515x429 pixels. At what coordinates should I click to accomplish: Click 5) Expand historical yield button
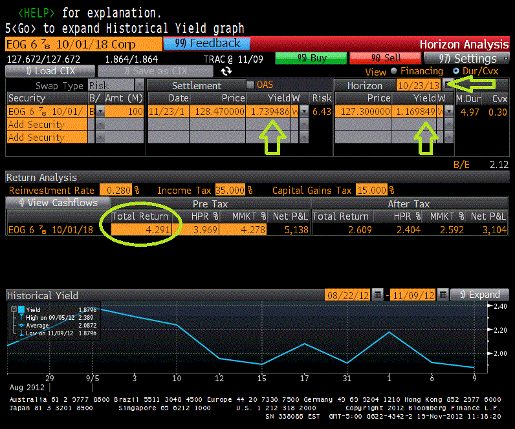(x=479, y=295)
